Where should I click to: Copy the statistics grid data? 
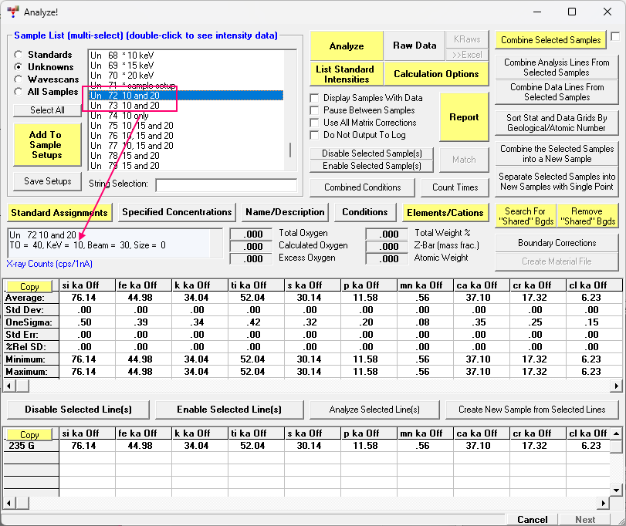[29, 287]
